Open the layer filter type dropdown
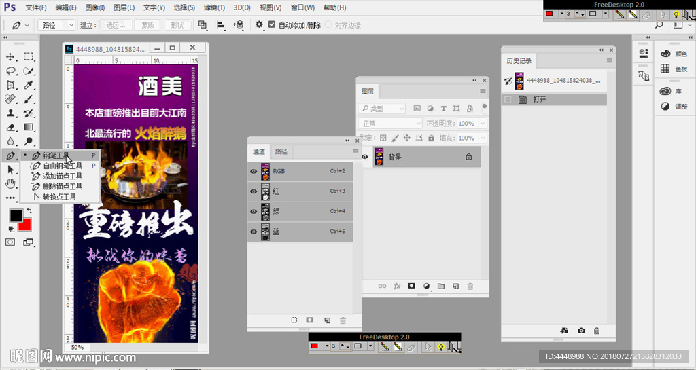The height and width of the screenshot is (370, 696). [381, 109]
